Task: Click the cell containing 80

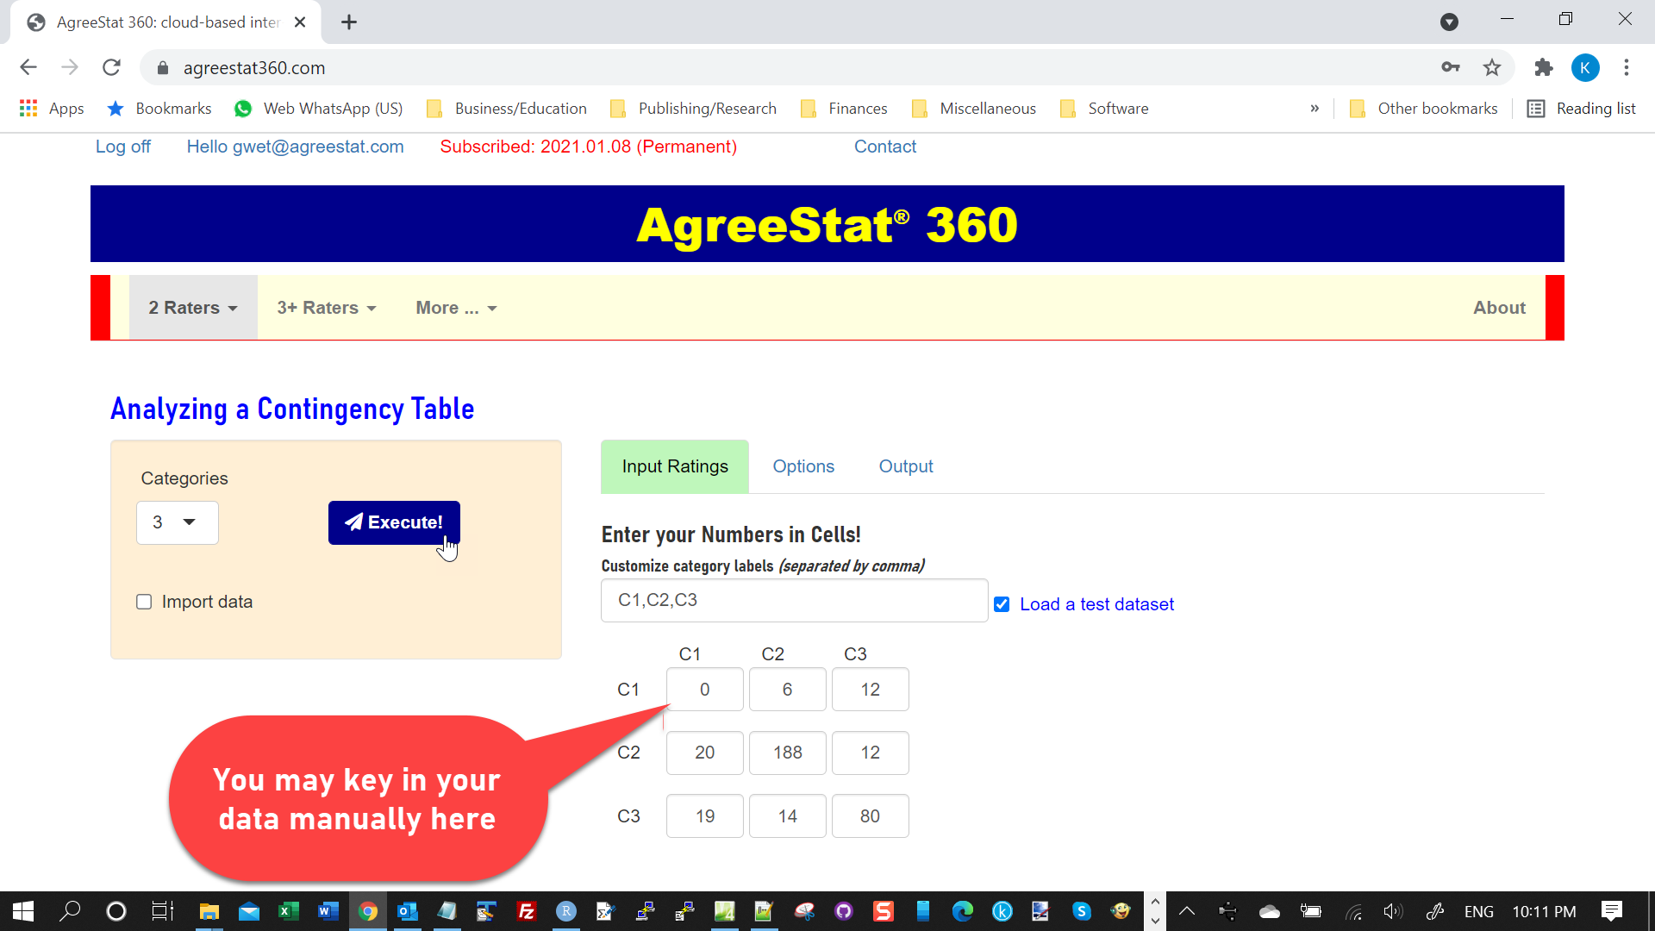Action: point(870,816)
